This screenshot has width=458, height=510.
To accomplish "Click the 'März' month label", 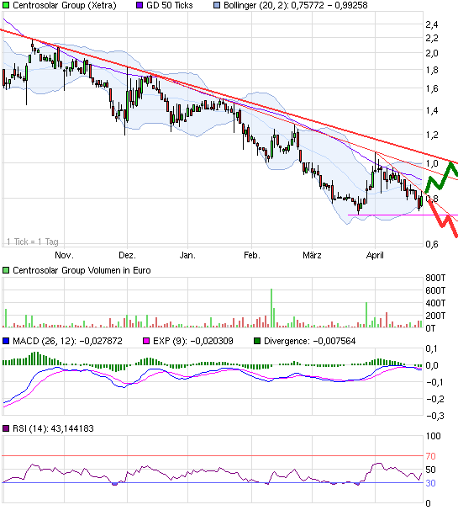I will pos(312,255).
